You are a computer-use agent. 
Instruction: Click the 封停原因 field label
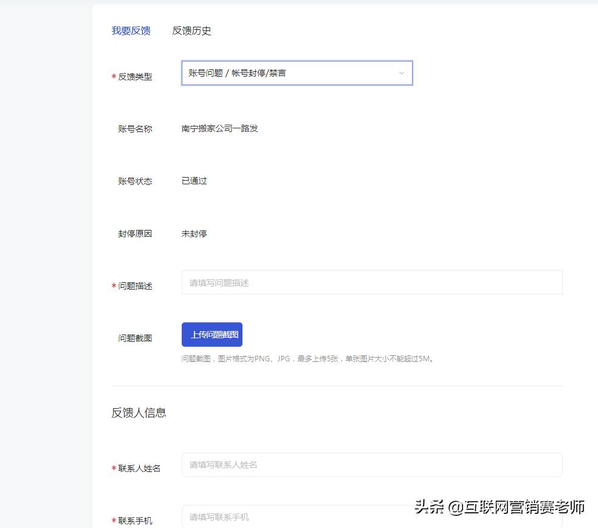pos(134,234)
